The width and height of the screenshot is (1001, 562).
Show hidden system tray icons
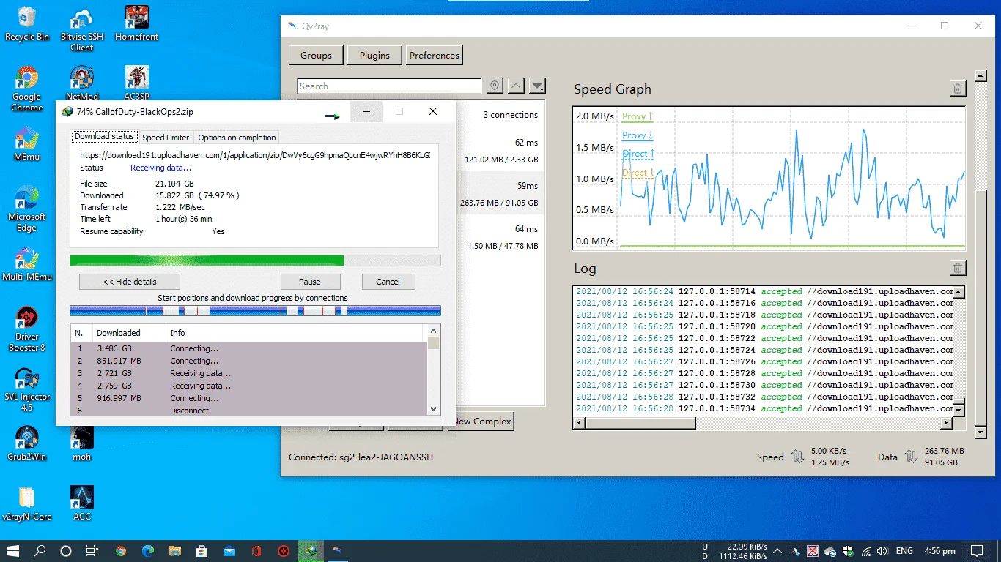(777, 551)
